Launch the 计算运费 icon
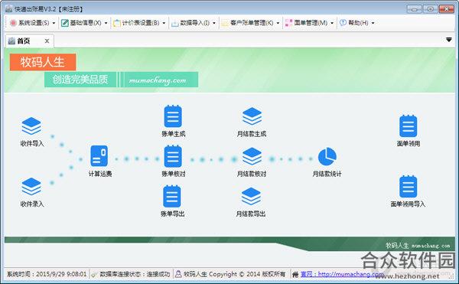Image resolution: width=459 pixels, height=284 pixels. (99, 155)
